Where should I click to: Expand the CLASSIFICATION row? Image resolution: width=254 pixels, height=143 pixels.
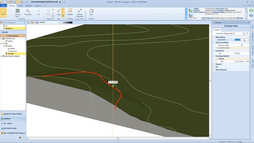point(216,48)
